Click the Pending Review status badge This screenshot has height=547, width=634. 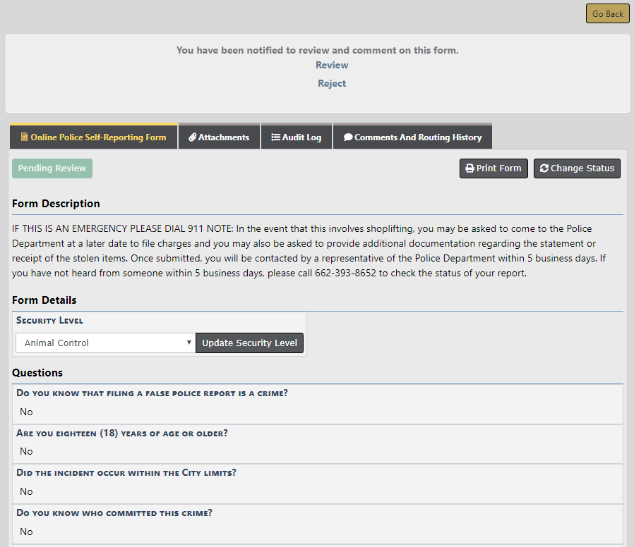pos(52,168)
